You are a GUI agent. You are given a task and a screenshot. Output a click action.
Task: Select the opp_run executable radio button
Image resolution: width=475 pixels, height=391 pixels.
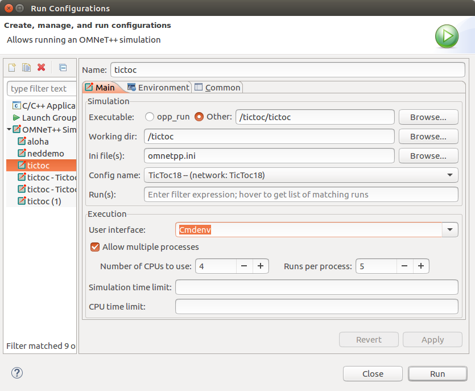coord(150,117)
